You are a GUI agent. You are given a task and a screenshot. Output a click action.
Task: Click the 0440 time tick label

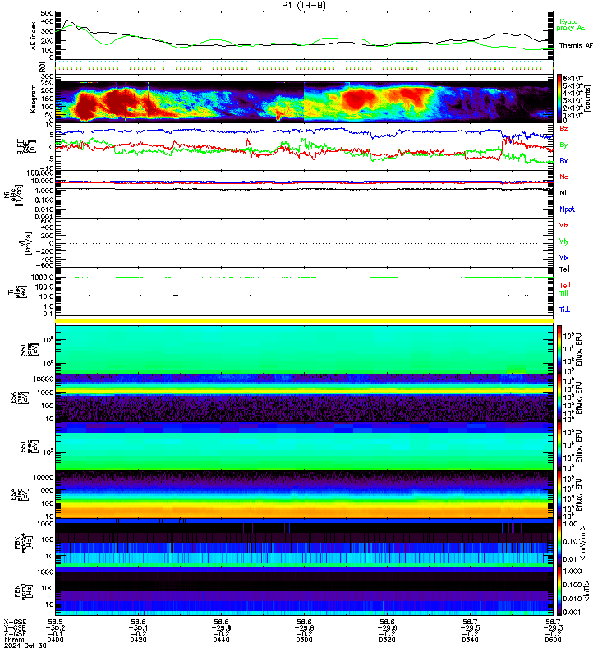(221, 640)
